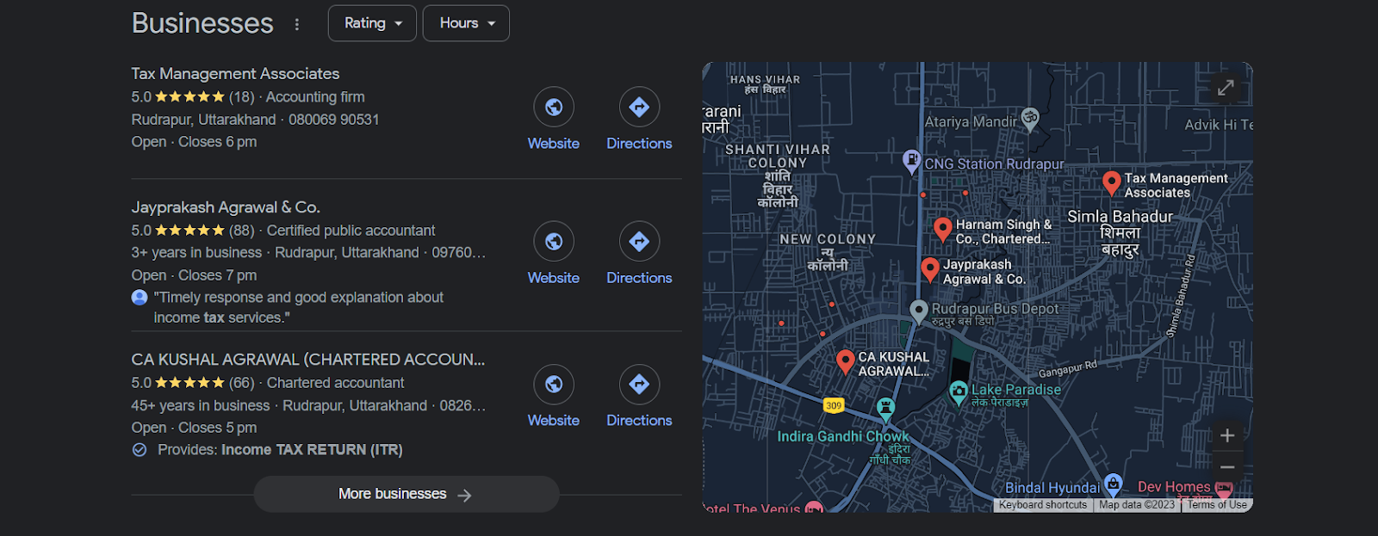The image size is (1378, 536).
Task: Click Directions icon for CA KUSHAL AGRAWAL
Action: pyautogui.click(x=639, y=384)
